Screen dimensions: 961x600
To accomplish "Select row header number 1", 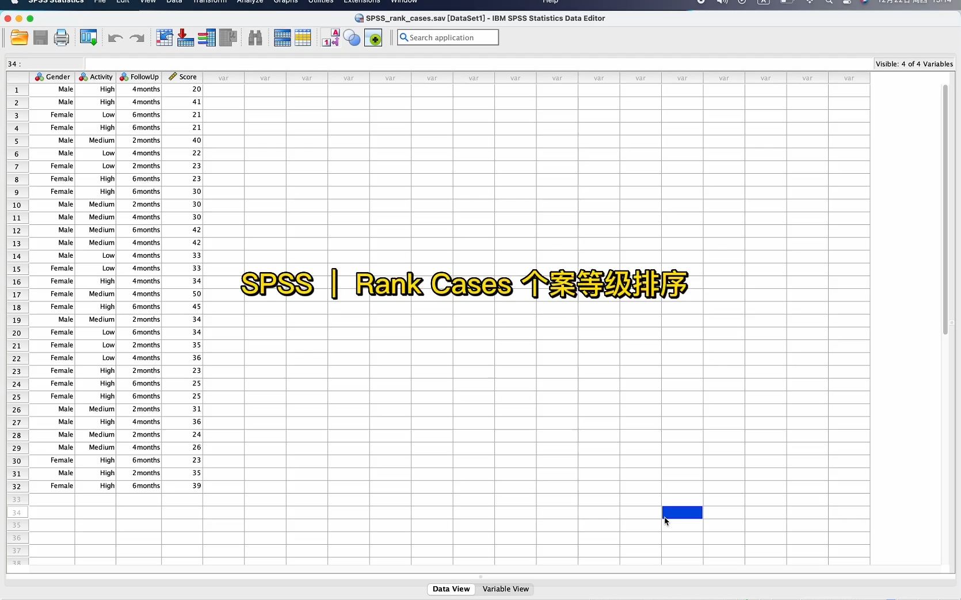I will tap(17, 90).
